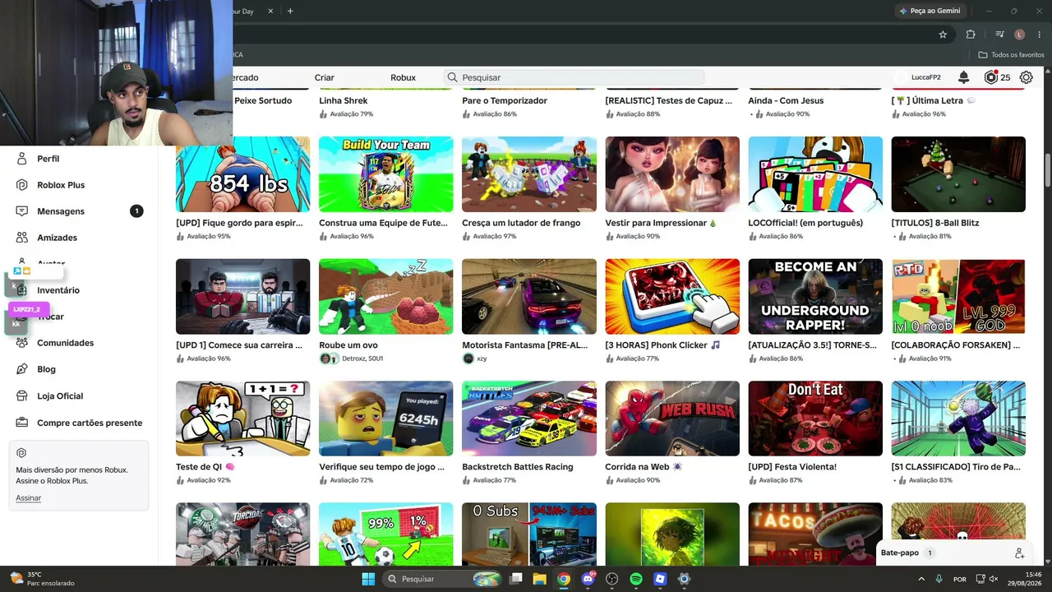Click the Linha Shrek title
The width and height of the screenshot is (1052, 592).
tap(344, 101)
